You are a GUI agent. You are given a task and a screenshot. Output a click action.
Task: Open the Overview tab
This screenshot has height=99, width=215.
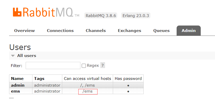click(24, 31)
